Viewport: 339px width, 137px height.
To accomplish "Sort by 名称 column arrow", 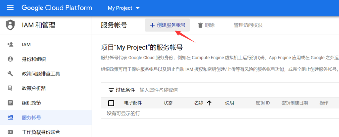I will 209,103.
